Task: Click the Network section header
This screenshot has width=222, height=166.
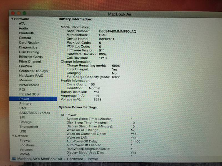Action: (21, 136)
